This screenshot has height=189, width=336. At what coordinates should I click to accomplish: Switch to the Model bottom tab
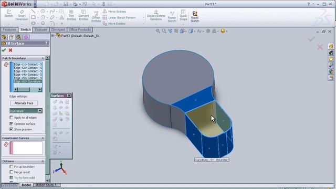click(26, 185)
